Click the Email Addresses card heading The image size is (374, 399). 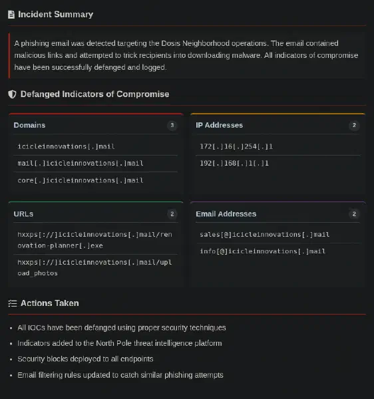(x=226, y=214)
